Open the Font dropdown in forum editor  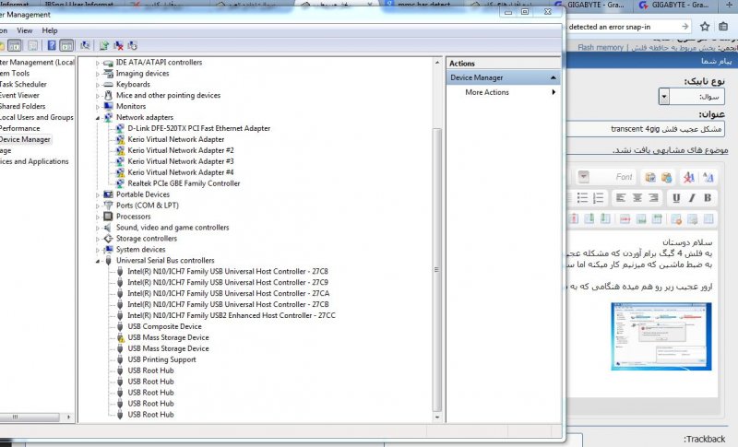click(584, 177)
